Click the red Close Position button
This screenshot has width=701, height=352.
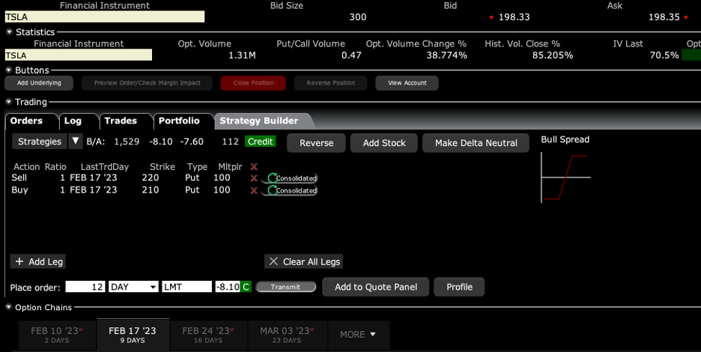coord(253,82)
